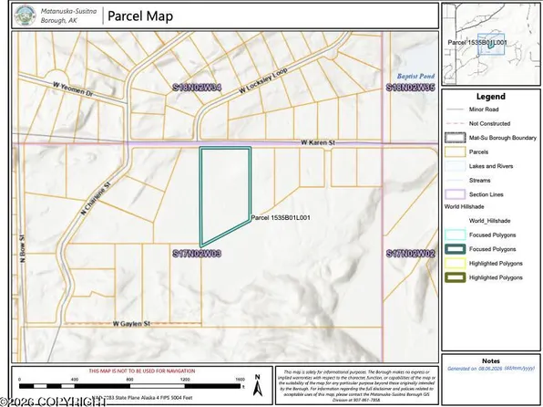Viewport: 543px width, 407px height.
Task: Click the S17N02W03 section label
Action: coord(197,254)
